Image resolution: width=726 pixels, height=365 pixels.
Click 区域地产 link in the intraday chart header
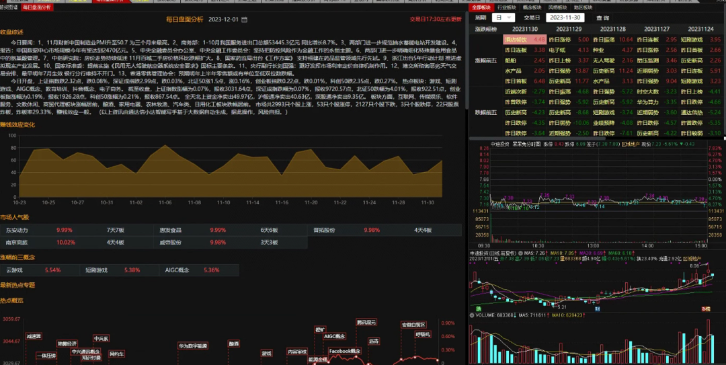630,144
